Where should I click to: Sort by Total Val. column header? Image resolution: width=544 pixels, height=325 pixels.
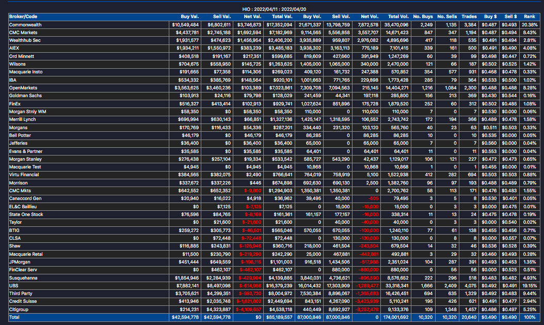(282, 17)
